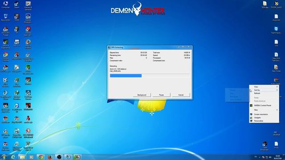Switch to Google Chrome in the taskbar
The height and width of the screenshot is (160, 285).
coord(41,157)
